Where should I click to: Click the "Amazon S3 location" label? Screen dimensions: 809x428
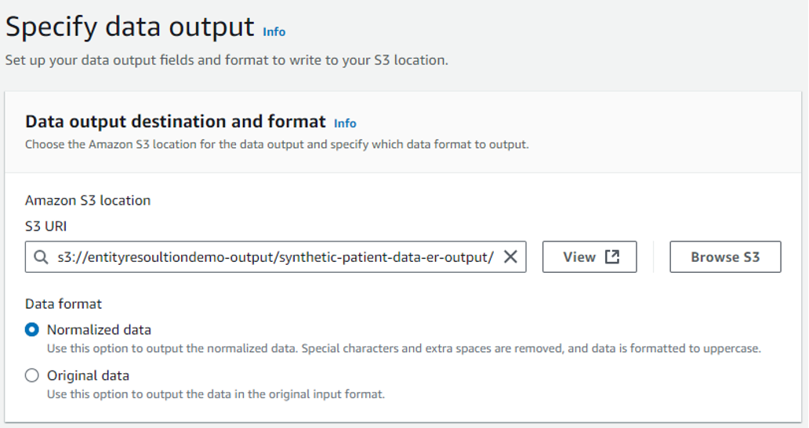click(x=88, y=201)
